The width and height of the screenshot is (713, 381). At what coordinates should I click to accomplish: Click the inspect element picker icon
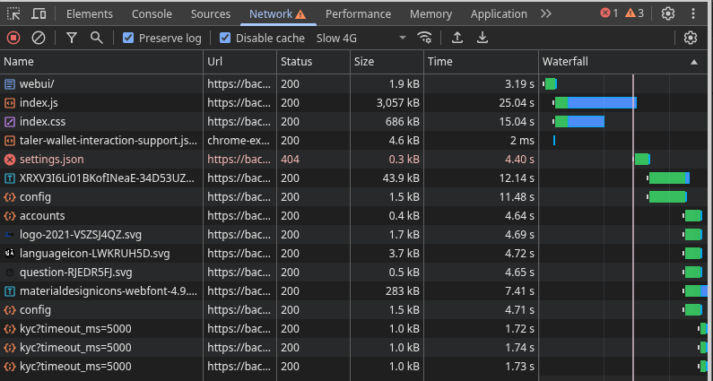pyautogui.click(x=13, y=14)
